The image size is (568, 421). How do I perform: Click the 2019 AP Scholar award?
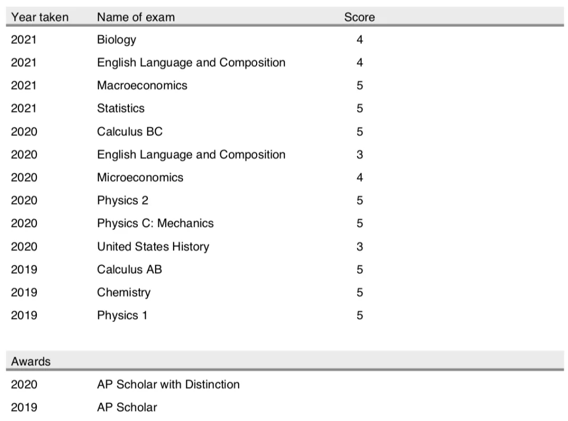(127, 407)
